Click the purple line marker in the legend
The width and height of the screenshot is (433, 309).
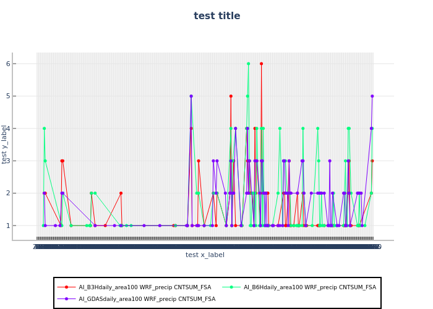pyautogui.click(x=67, y=299)
